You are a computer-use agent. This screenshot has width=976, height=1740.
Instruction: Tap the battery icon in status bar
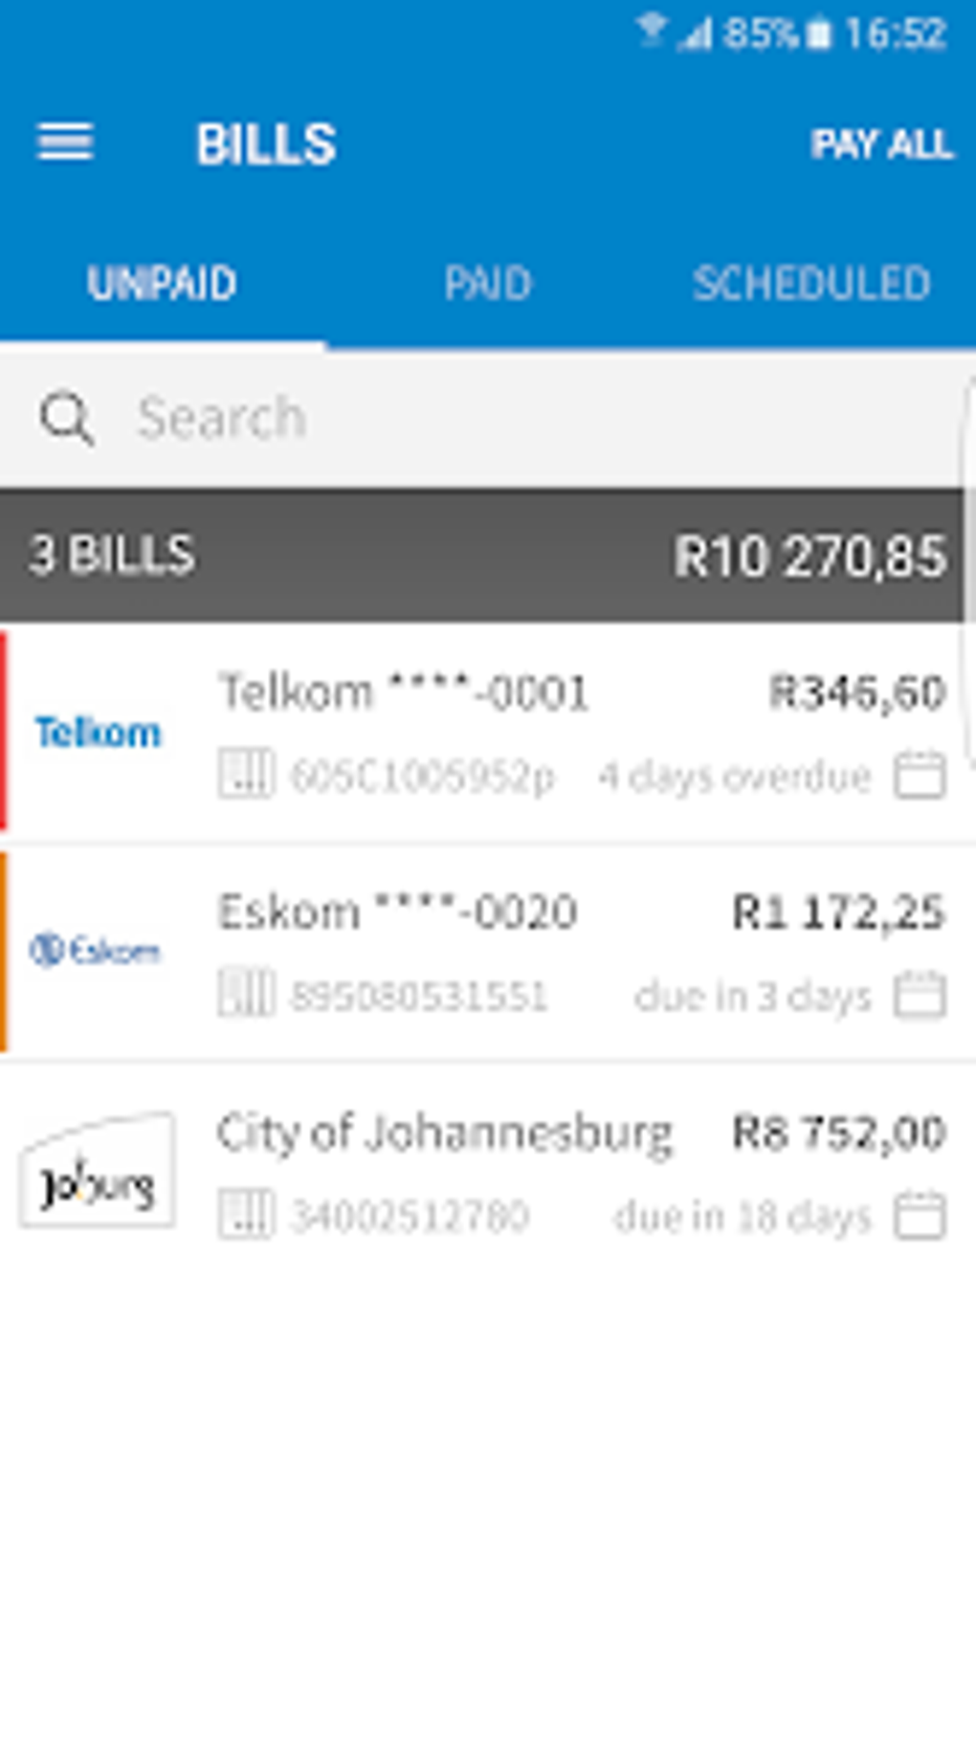click(x=818, y=34)
